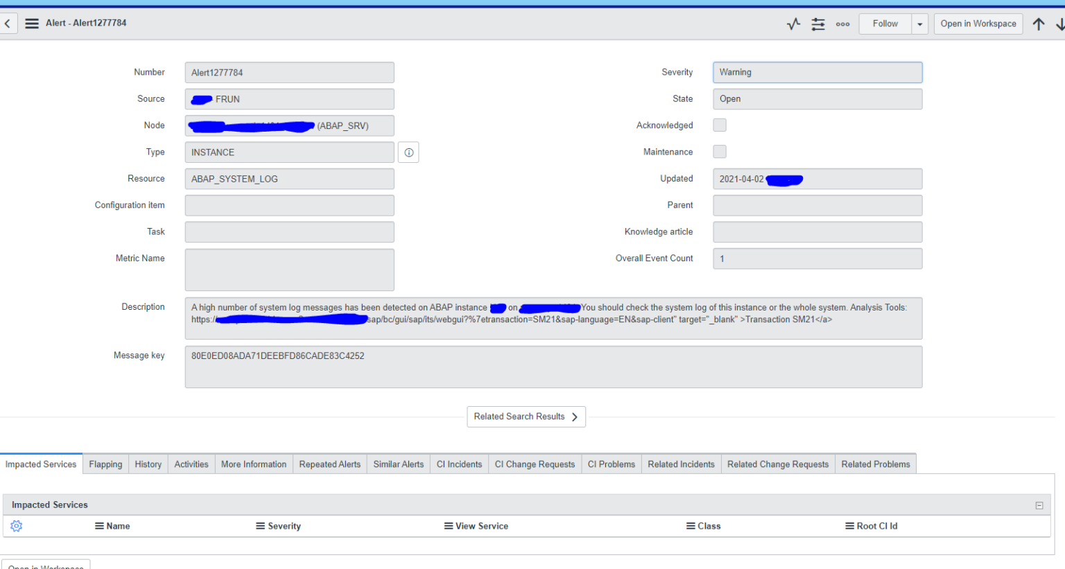This screenshot has width=1065, height=569.
Task: Collapse the Impacted Services panel
Action: tap(1039, 505)
